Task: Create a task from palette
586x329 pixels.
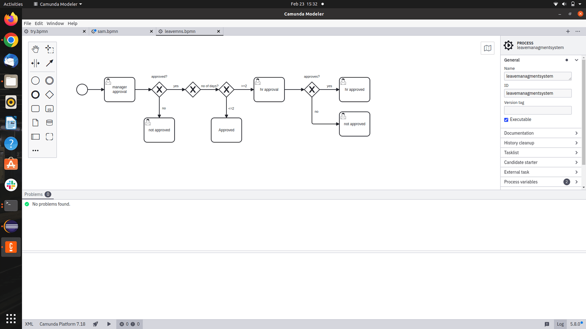Action: (35, 109)
